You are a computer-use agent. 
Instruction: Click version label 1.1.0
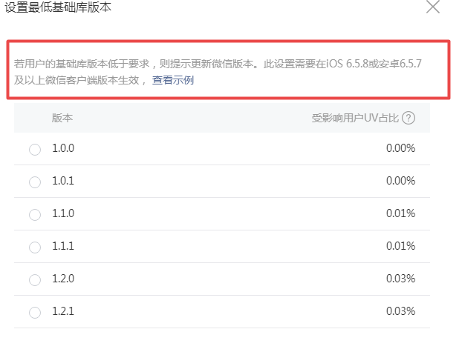63,213
